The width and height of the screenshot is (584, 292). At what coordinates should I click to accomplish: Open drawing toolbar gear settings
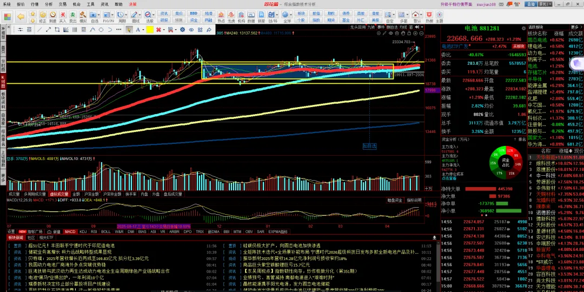click(183, 29)
